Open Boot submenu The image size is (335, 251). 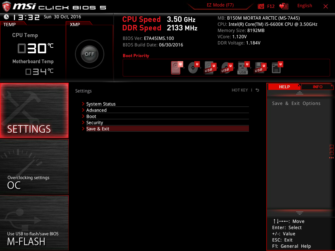point(167,116)
